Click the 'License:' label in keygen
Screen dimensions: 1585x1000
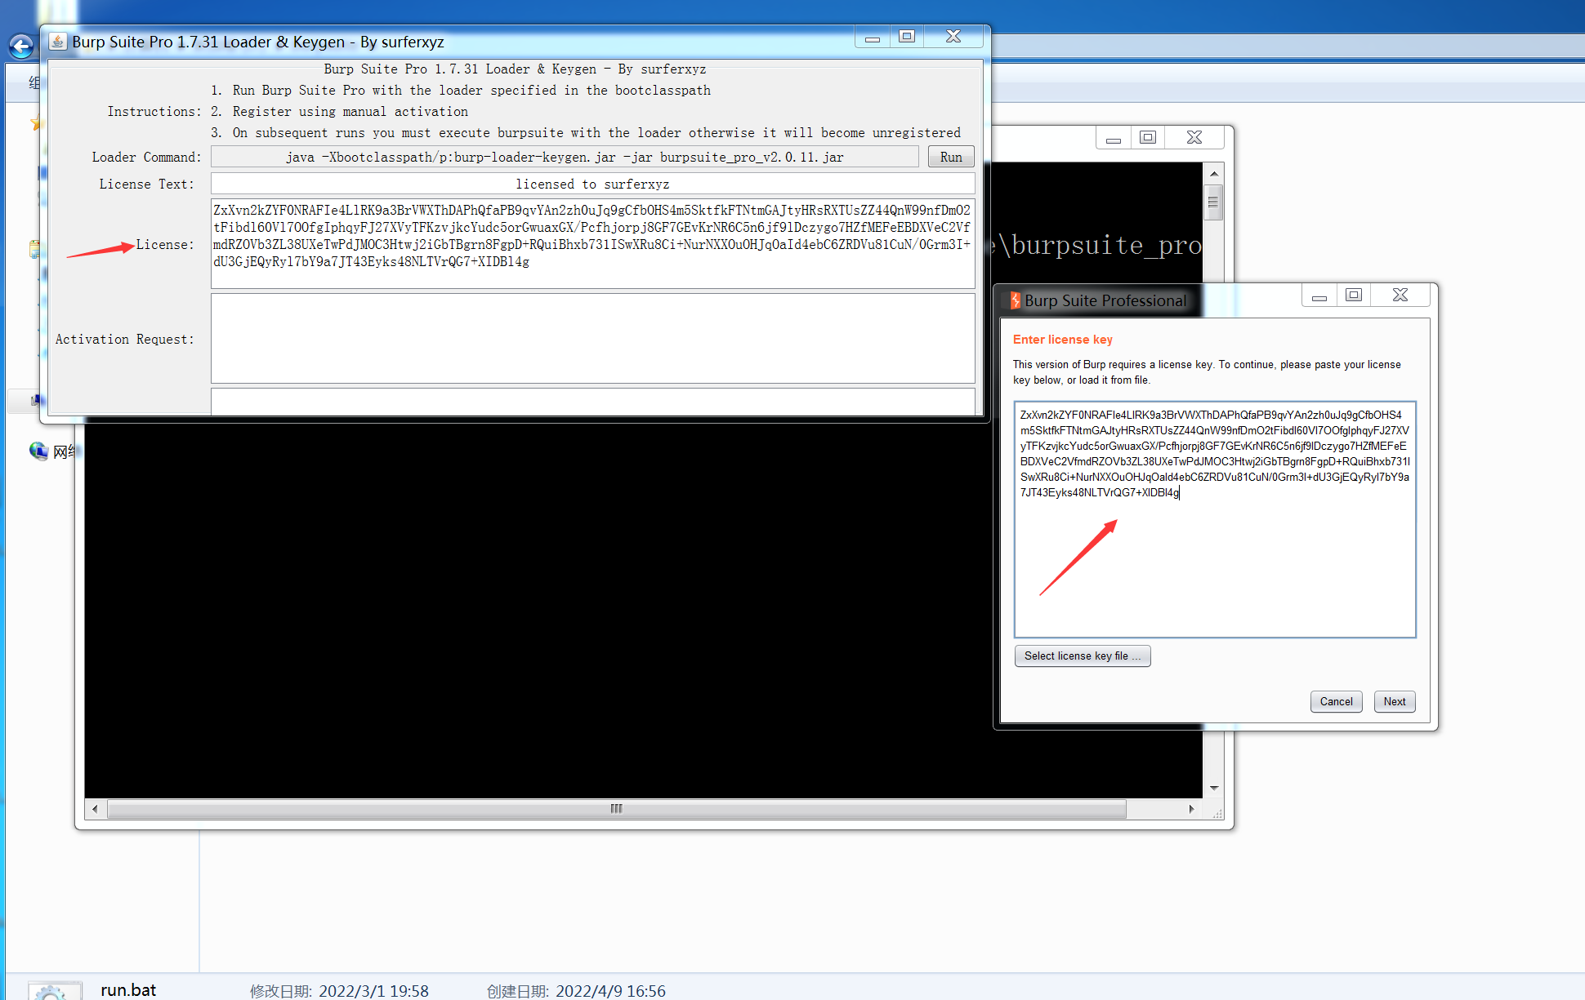(165, 244)
